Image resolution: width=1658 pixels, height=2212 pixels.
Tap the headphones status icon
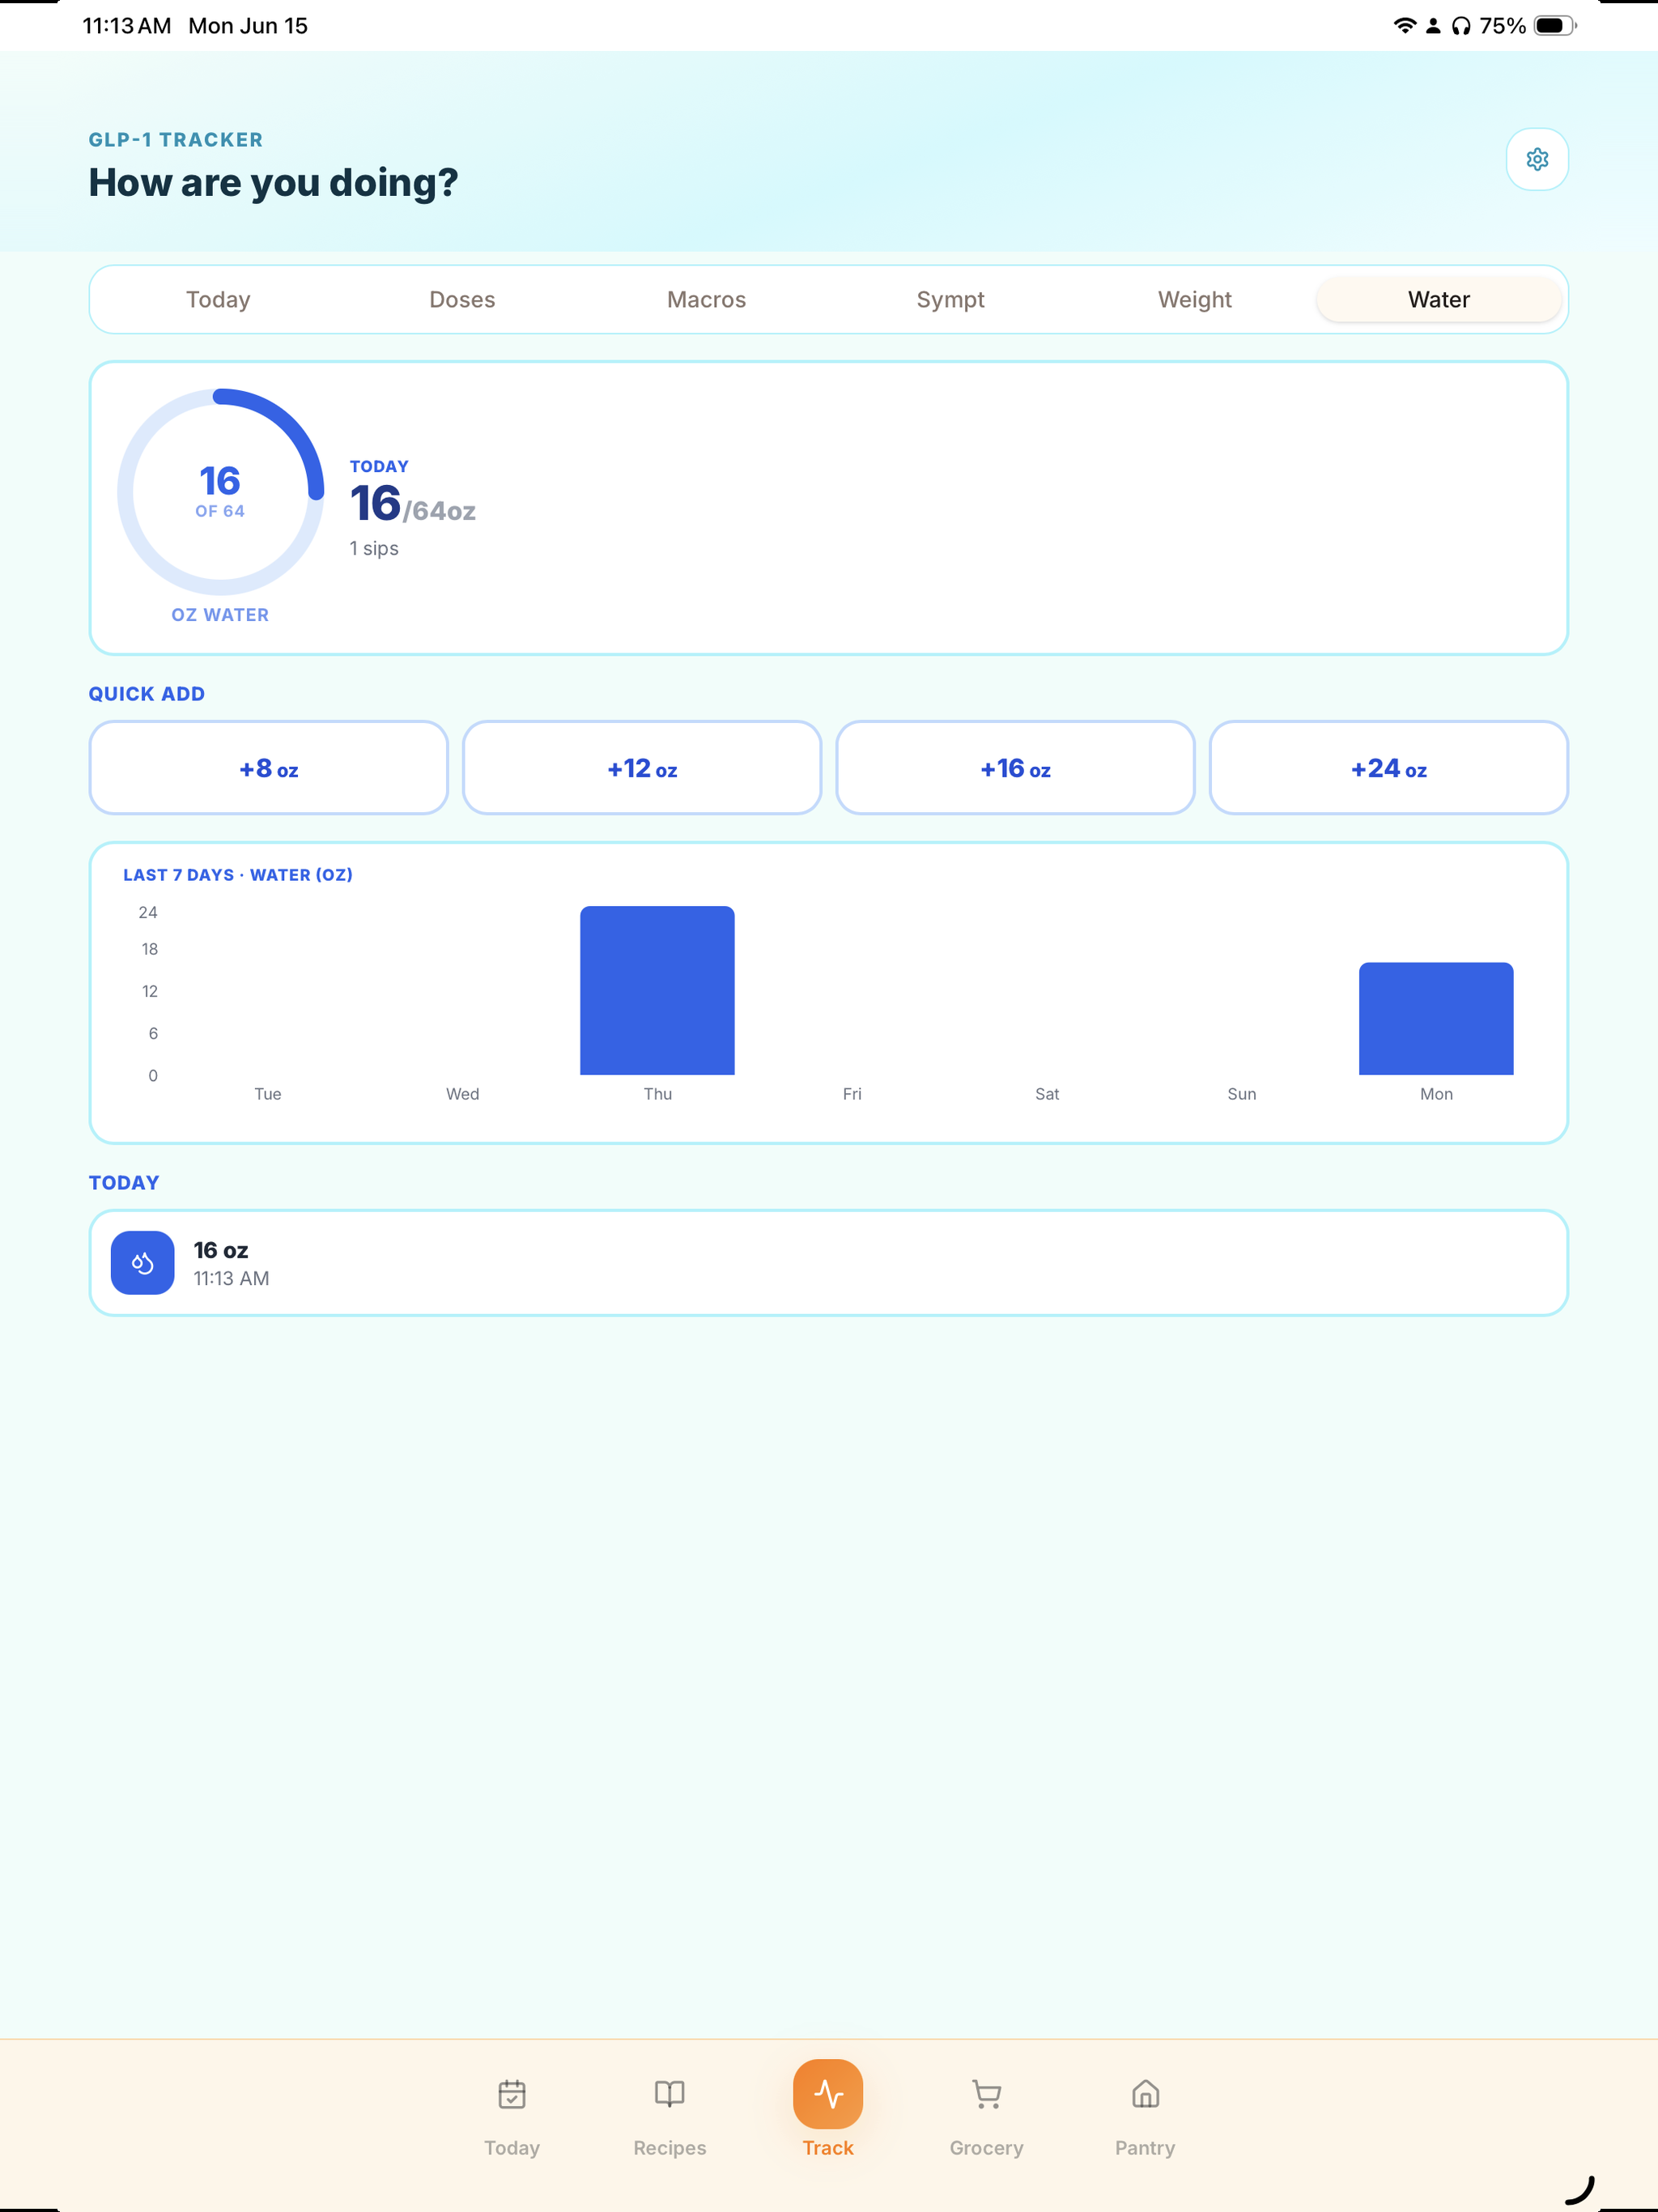click(x=1461, y=26)
